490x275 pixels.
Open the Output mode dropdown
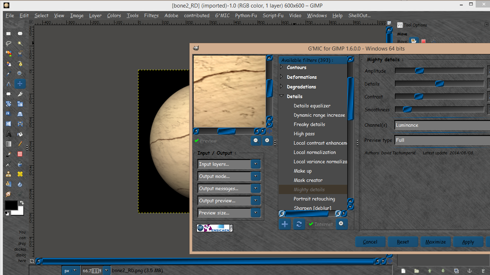229,176
